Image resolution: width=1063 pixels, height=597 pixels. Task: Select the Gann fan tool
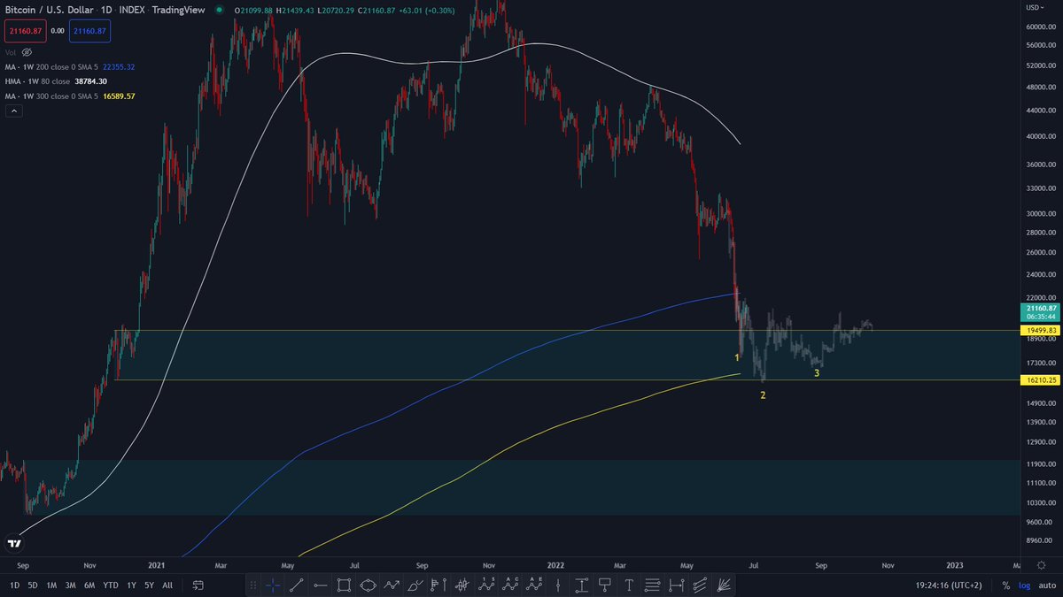tap(725, 585)
